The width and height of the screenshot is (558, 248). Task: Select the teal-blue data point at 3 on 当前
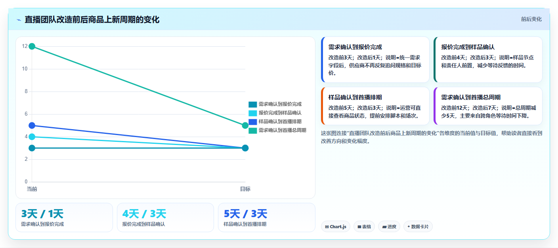[x=32, y=148]
